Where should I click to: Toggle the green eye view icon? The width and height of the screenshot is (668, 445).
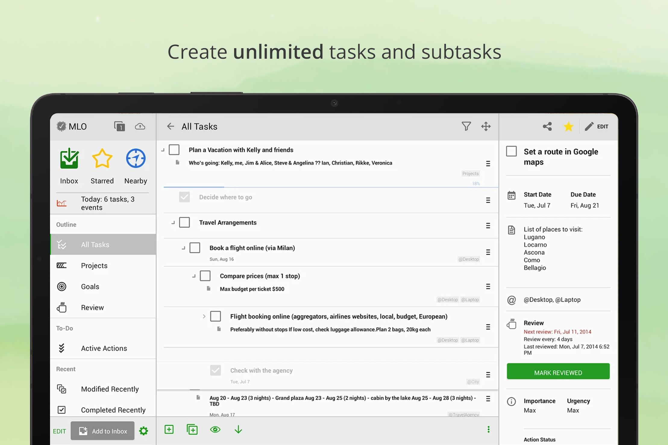click(215, 429)
